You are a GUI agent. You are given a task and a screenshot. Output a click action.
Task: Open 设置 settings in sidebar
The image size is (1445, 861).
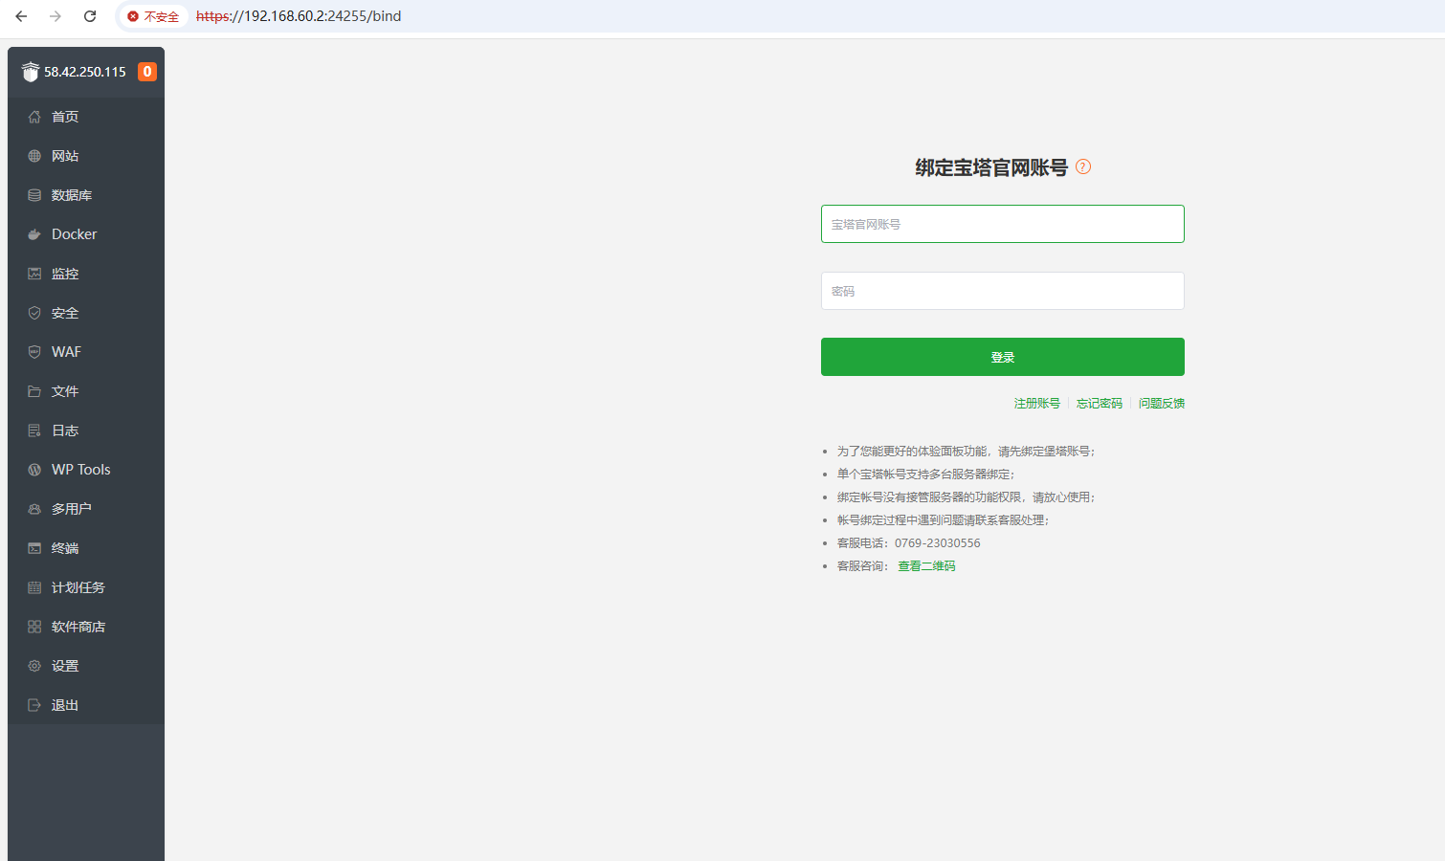pyautogui.click(x=65, y=666)
